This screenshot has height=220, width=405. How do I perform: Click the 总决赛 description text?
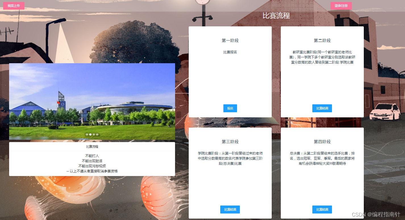(322, 158)
